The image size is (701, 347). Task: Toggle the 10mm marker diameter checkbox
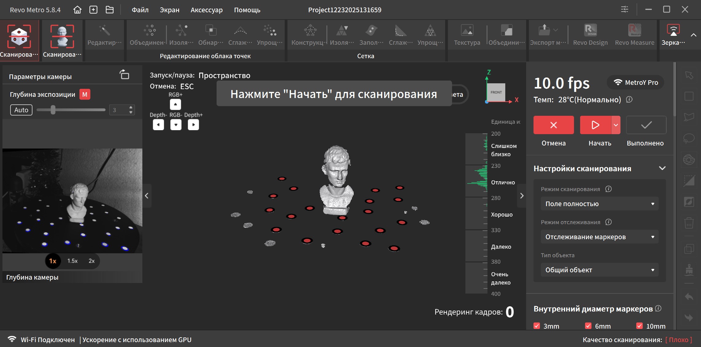639,326
